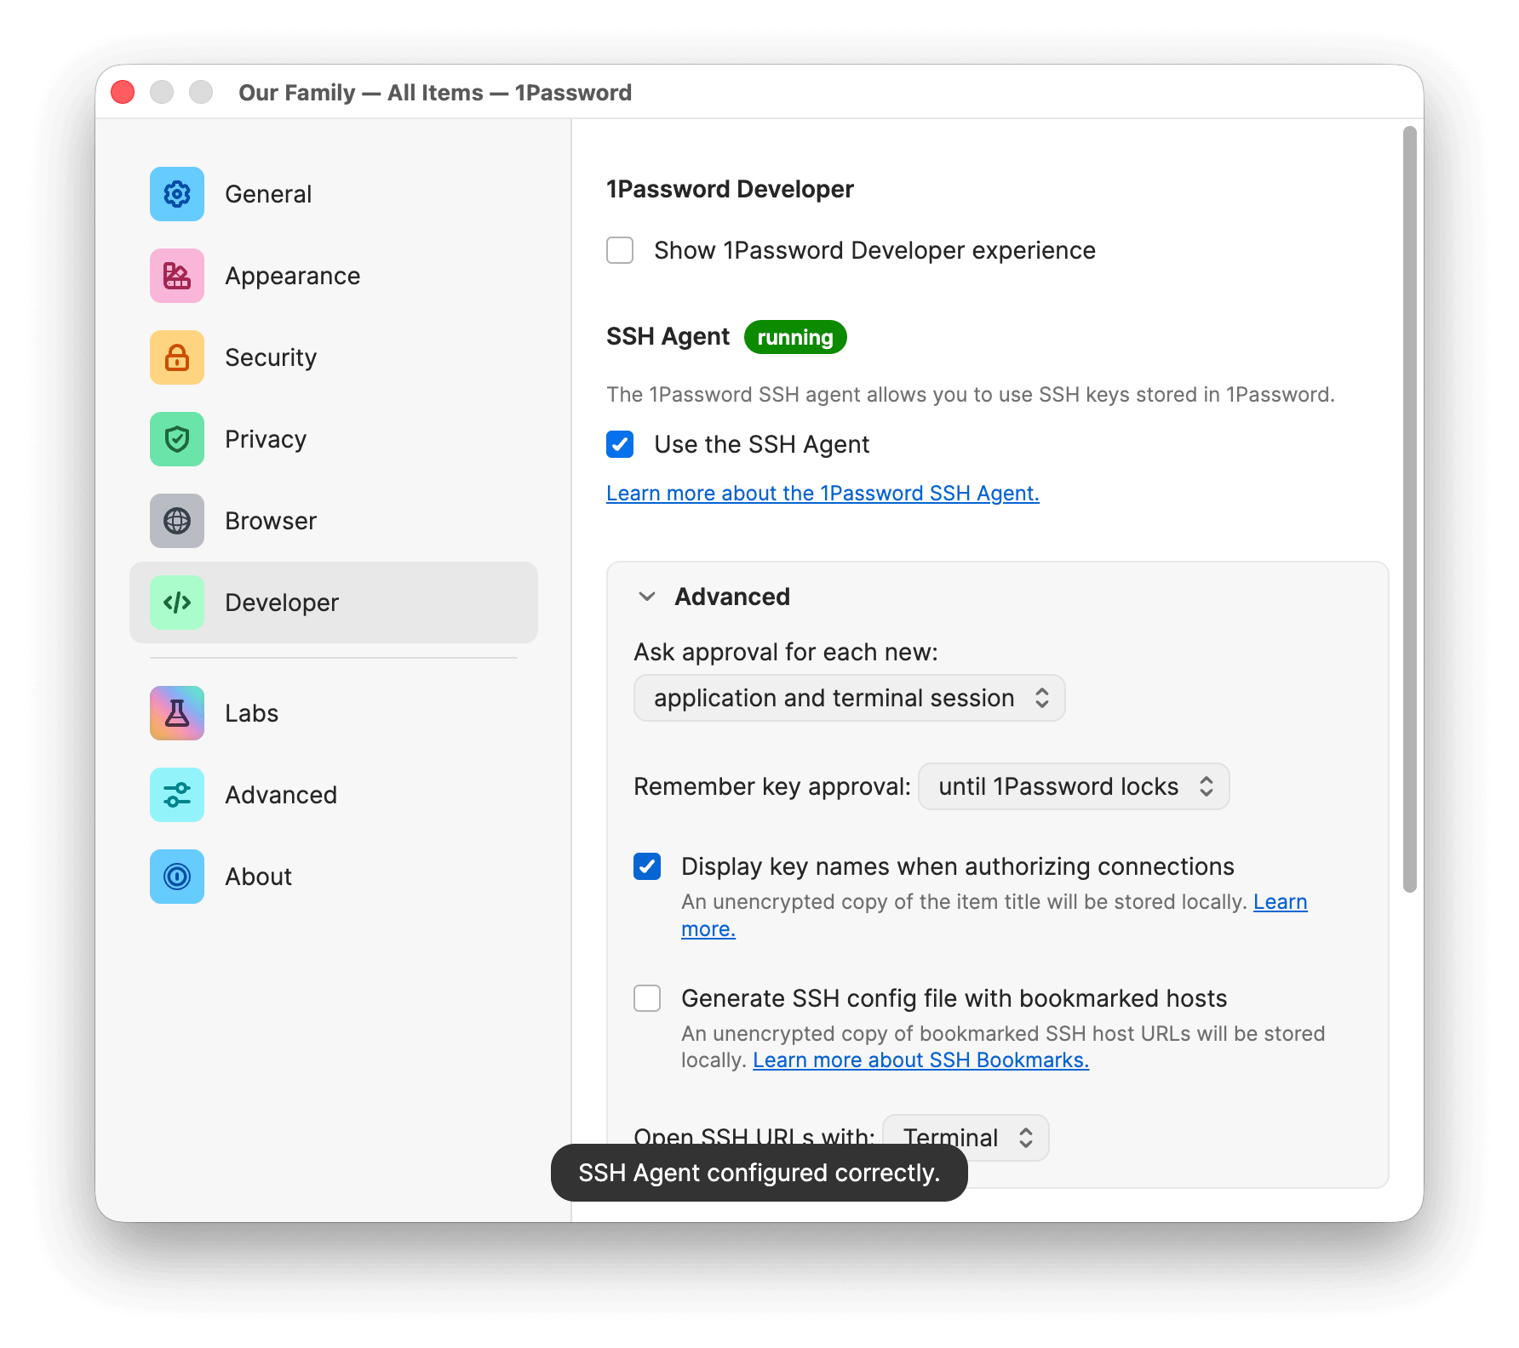Click the Appearance palette icon
The width and height of the screenshot is (1519, 1348).
(x=177, y=276)
